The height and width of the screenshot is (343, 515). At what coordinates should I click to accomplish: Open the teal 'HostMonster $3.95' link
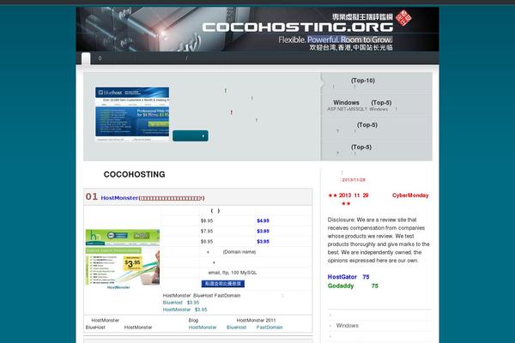(x=185, y=310)
